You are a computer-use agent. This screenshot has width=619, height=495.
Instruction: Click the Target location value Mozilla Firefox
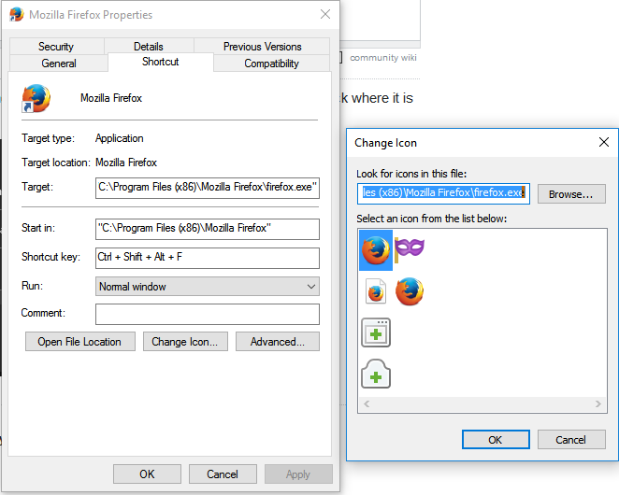[126, 163]
